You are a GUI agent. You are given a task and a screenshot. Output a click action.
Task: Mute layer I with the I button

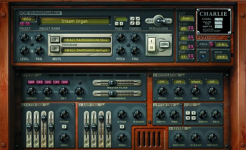tap(55, 40)
